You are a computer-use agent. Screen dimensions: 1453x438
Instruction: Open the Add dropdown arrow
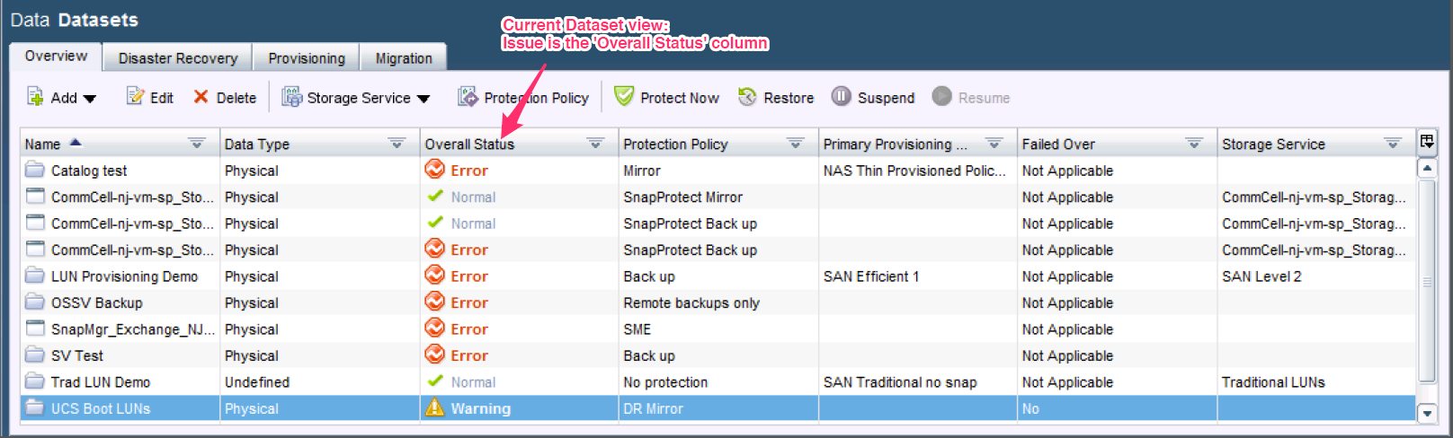(90, 99)
